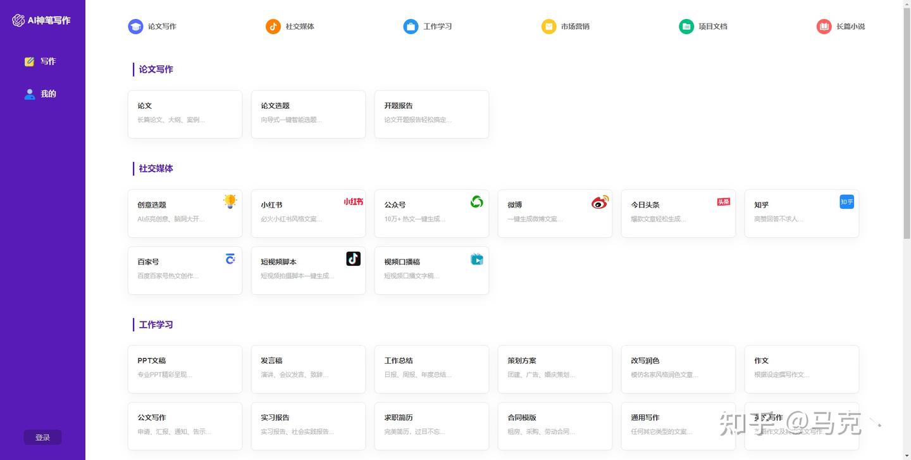Select the 社交媒体 music-note icon
The height and width of the screenshot is (460, 911).
point(273,26)
